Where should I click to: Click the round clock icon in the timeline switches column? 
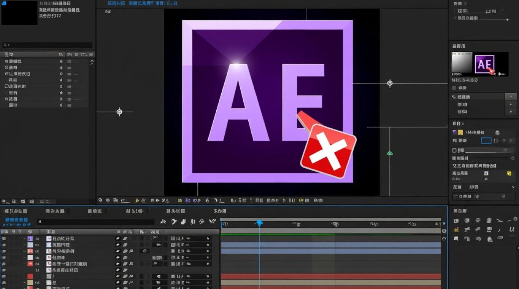(x=145, y=251)
